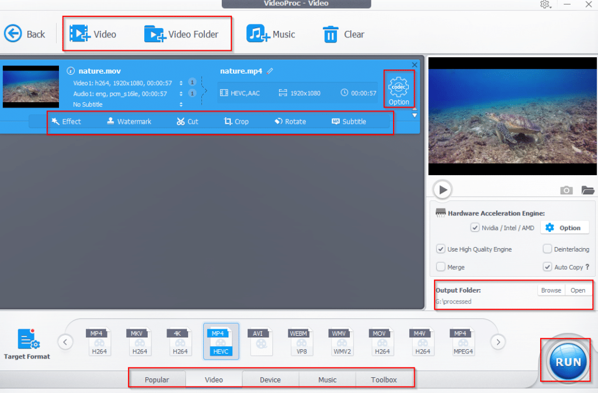The image size is (598, 393).
Task: Go back with the Back arrow icon
Action: click(13, 33)
